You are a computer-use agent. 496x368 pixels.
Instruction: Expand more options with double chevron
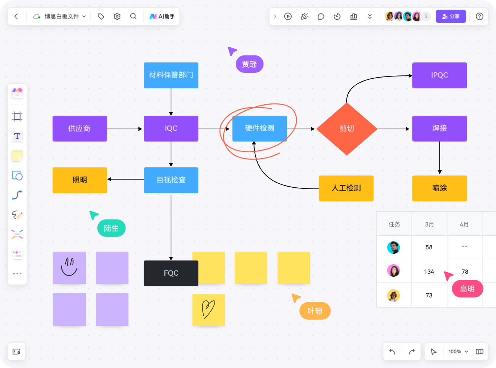370,16
